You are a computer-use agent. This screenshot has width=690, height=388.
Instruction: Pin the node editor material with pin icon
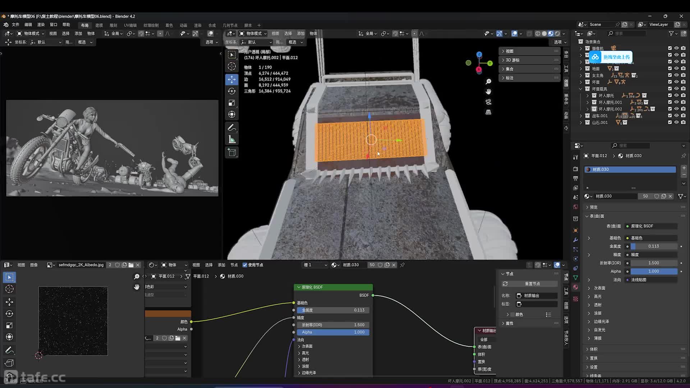[402, 265]
